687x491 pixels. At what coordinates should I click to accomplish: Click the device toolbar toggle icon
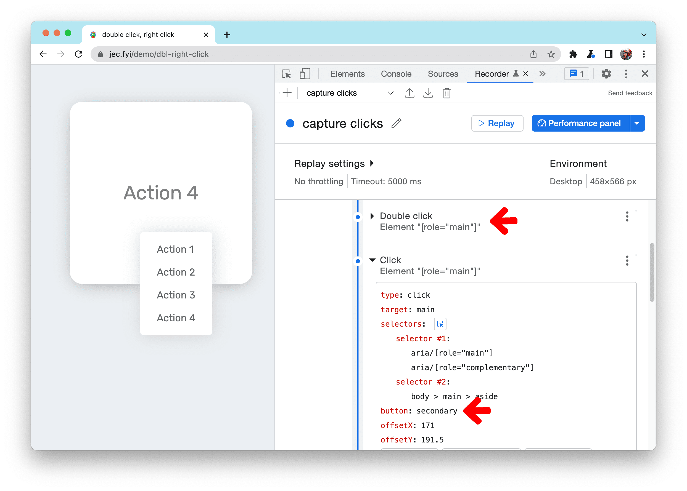coord(306,74)
